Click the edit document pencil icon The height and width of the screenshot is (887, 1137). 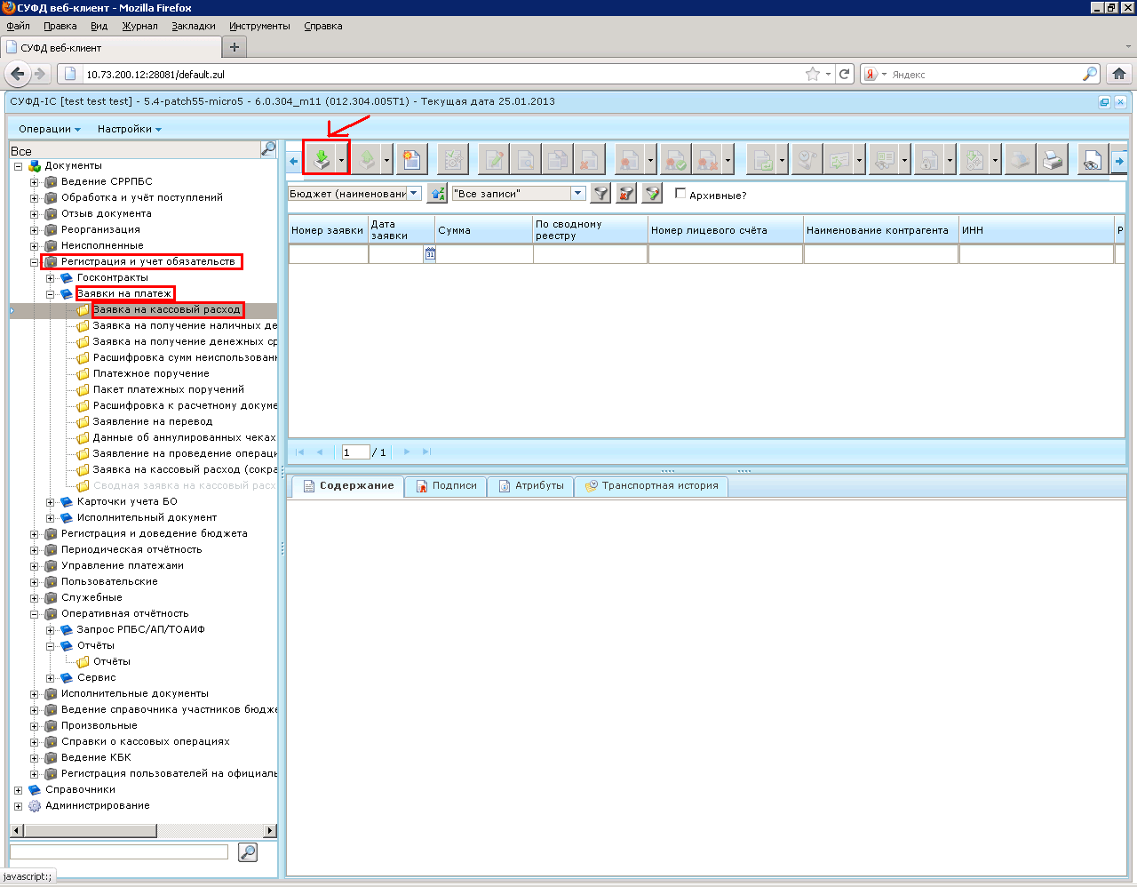pos(495,160)
